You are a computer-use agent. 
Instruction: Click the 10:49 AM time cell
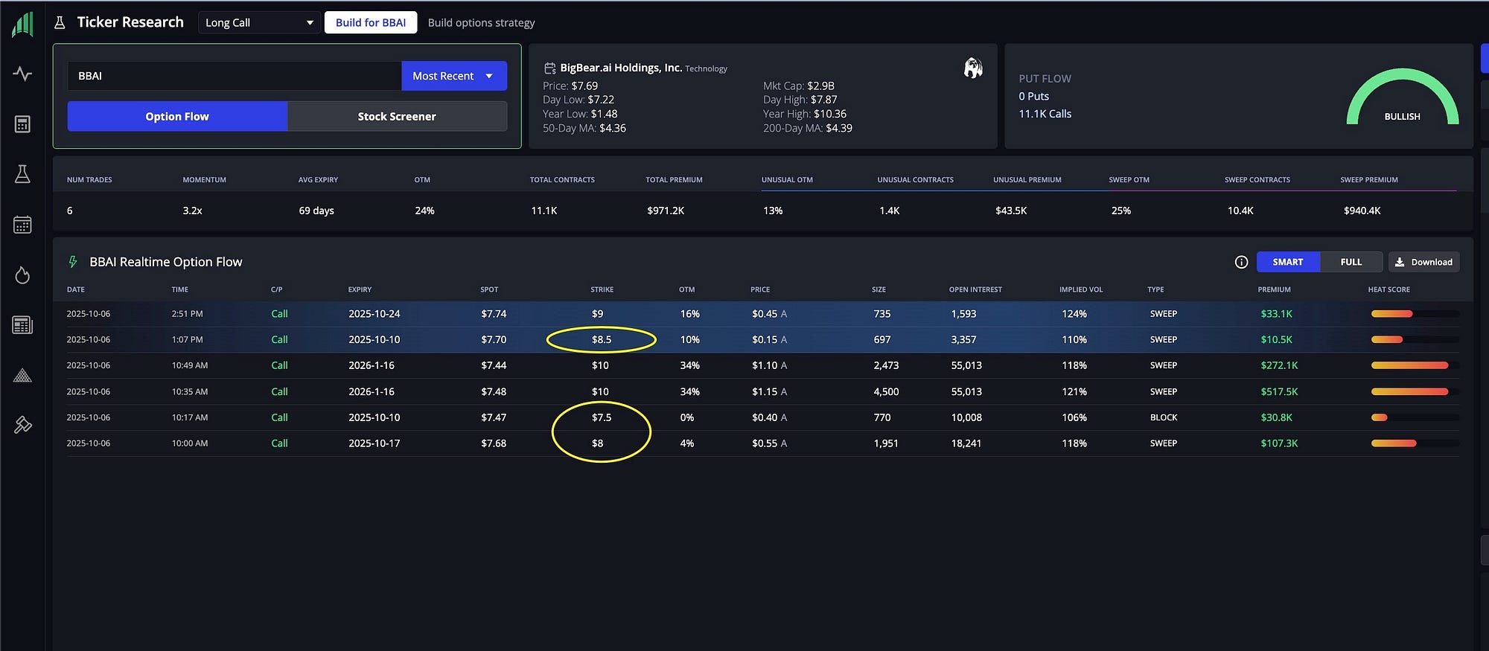tap(190, 365)
